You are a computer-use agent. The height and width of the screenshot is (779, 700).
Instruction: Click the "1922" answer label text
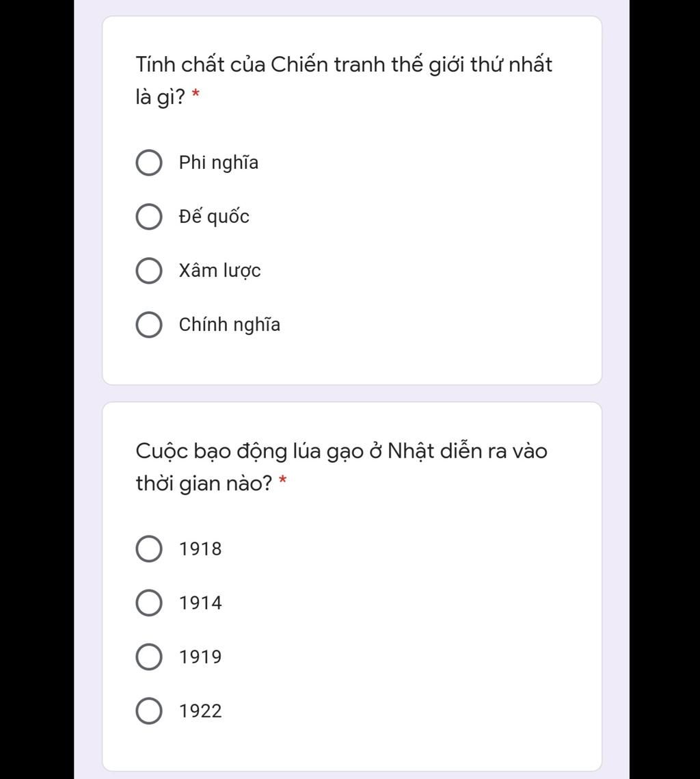pos(200,711)
